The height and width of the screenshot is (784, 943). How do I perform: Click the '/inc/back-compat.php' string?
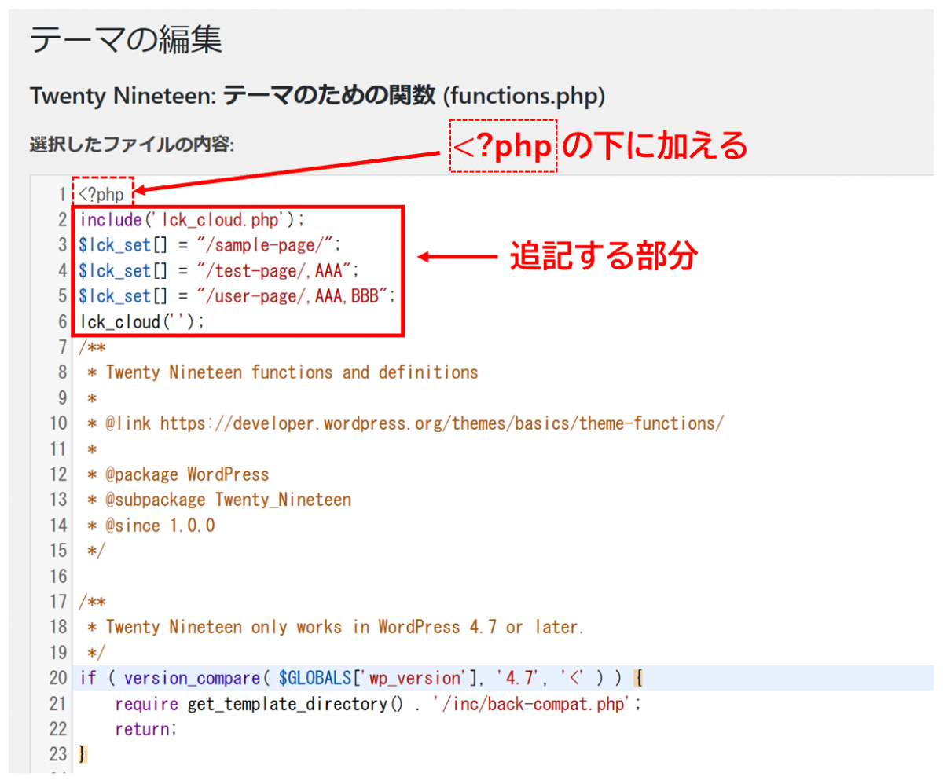(533, 704)
